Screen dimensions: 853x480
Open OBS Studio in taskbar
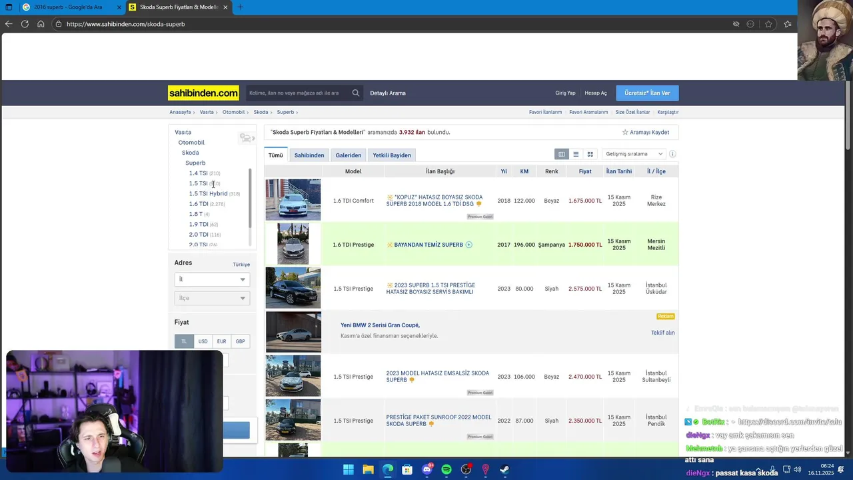[466, 469]
